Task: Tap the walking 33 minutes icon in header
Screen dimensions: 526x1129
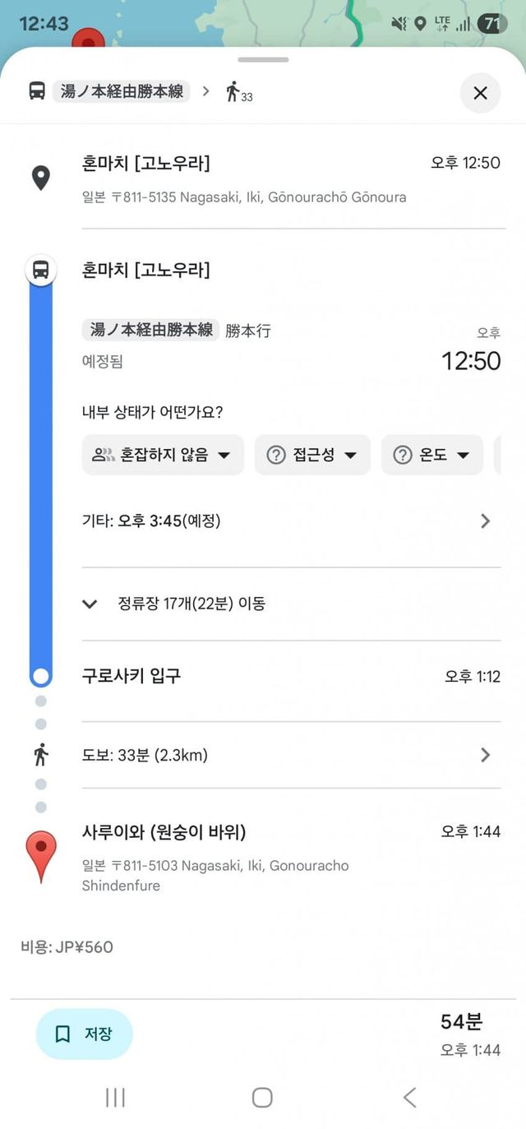Action: pyautogui.click(x=238, y=92)
